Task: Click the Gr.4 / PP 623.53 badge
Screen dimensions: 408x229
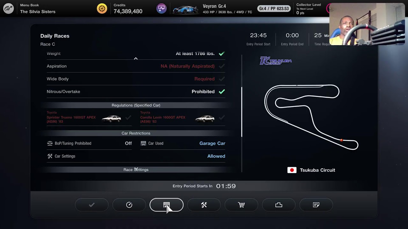Action: (x=274, y=9)
